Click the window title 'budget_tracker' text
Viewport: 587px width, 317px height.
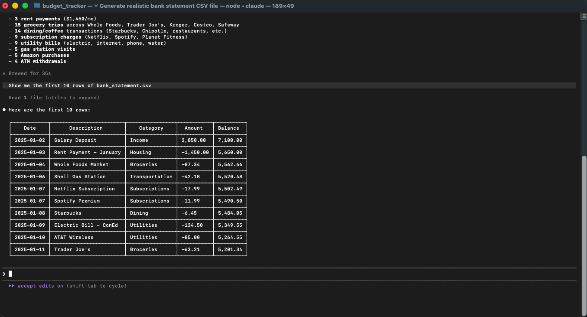[64, 6]
